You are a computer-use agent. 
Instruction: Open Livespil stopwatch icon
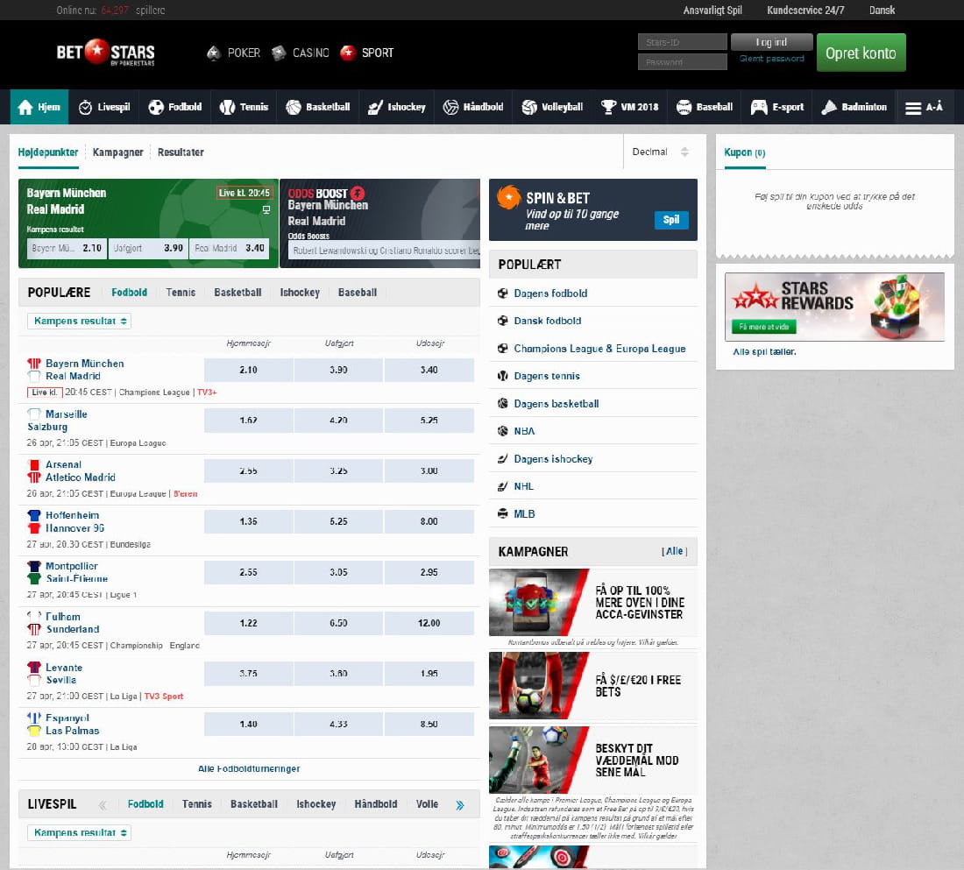[x=86, y=107]
